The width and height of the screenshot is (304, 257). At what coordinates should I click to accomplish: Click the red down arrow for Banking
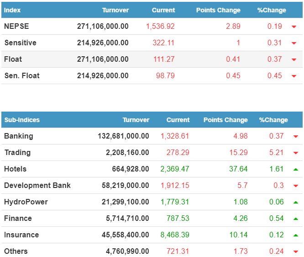click(295, 136)
